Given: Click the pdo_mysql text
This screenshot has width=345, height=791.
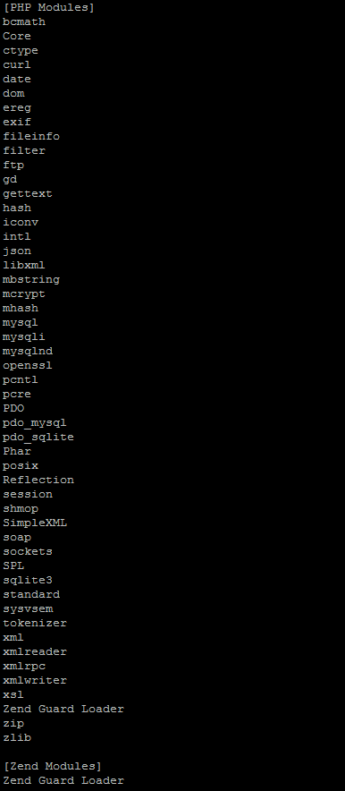Looking at the screenshot, I should coord(34,422).
